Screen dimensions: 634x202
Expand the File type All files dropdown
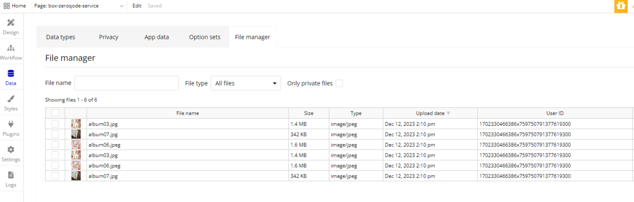pyautogui.click(x=246, y=83)
